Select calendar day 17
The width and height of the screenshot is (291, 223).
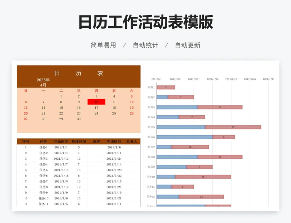96,108
